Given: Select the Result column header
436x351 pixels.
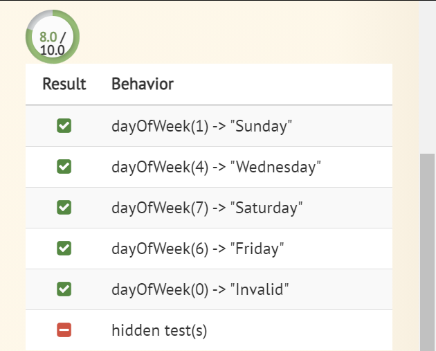Looking at the screenshot, I should [x=64, y=84].
